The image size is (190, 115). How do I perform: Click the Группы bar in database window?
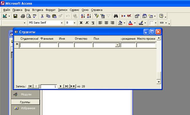point(25,102)
